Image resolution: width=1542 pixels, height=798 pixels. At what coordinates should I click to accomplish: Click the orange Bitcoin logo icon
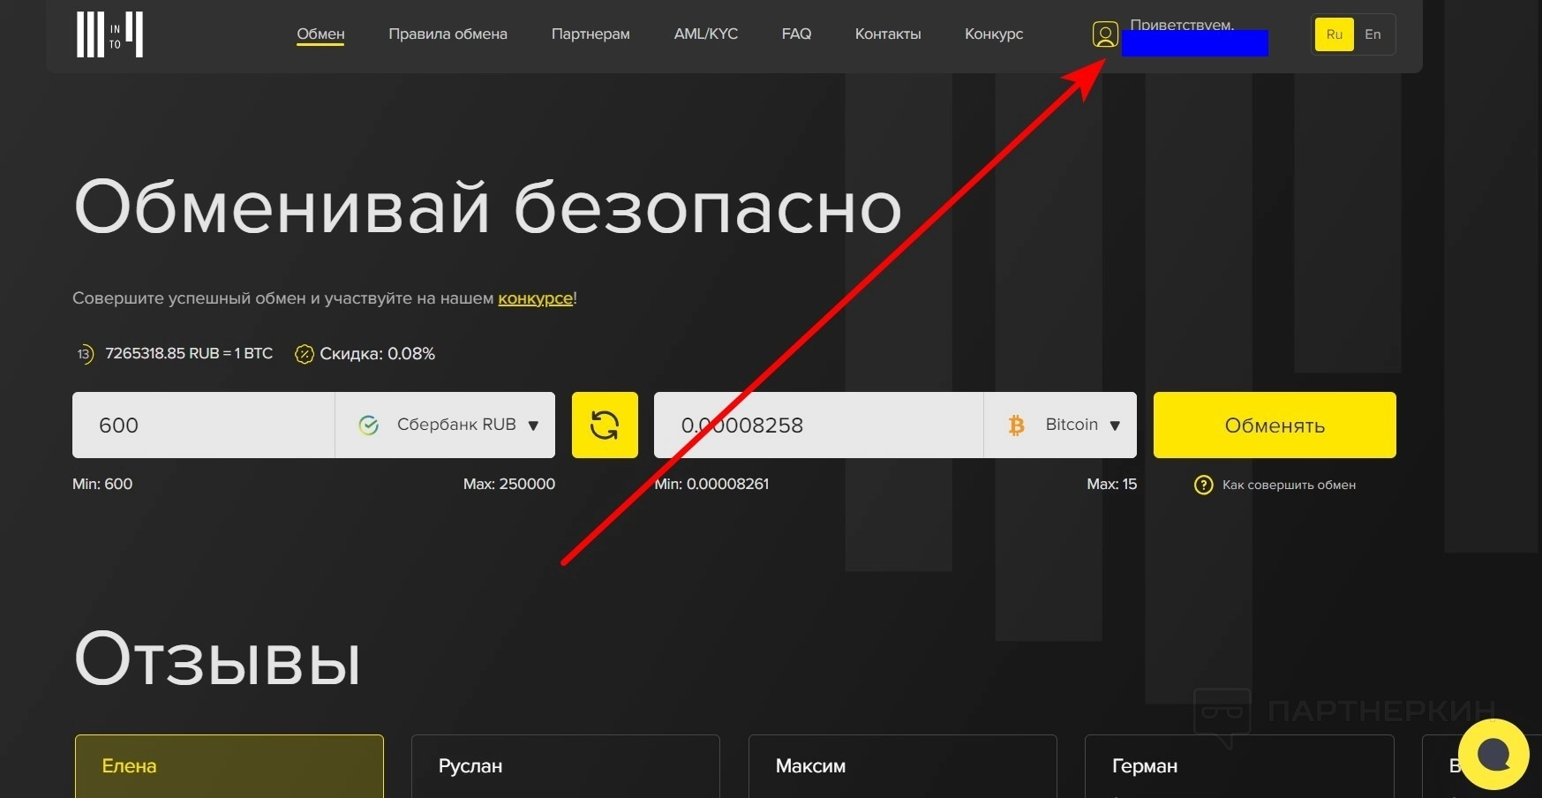click(1017, 425)
